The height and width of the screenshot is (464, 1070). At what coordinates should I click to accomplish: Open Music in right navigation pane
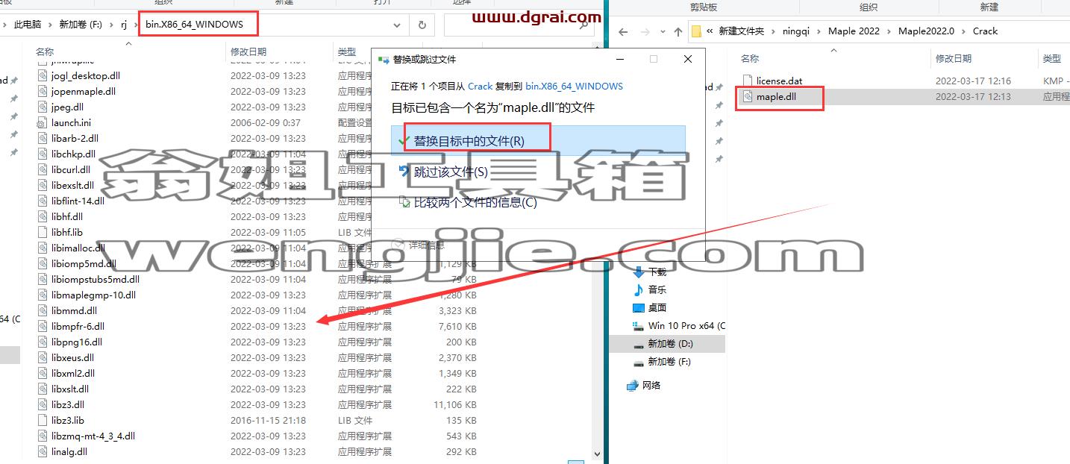coord(657,289)
